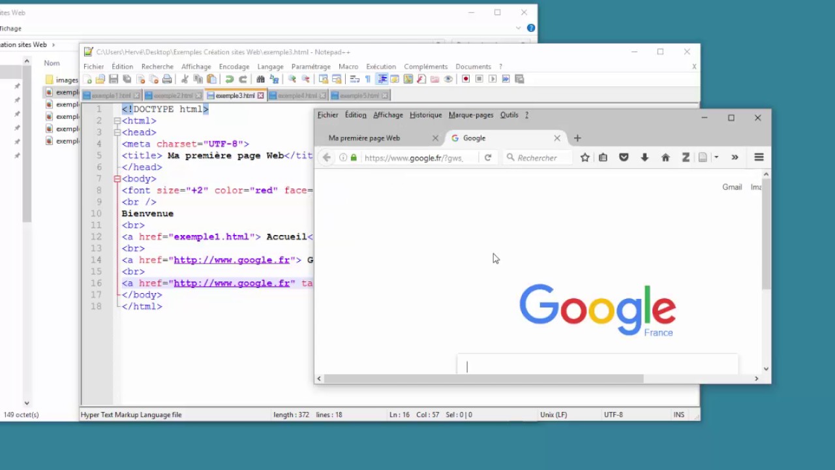This screenshot has width=835, height=470.
Task: Switch to exemple4.html tab in Notepad++
Action: point(297,95)
